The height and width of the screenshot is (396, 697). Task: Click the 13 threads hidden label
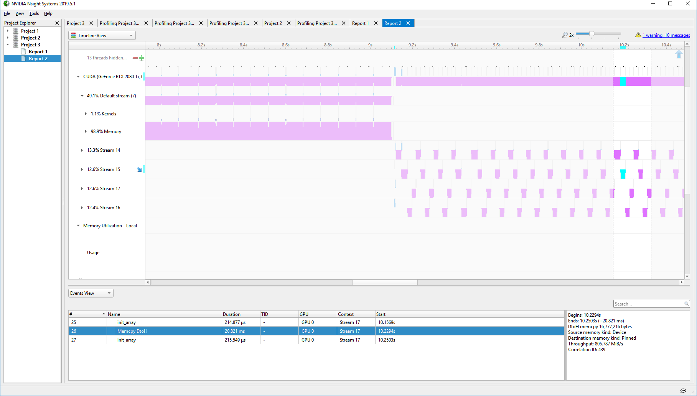[107, 58]
